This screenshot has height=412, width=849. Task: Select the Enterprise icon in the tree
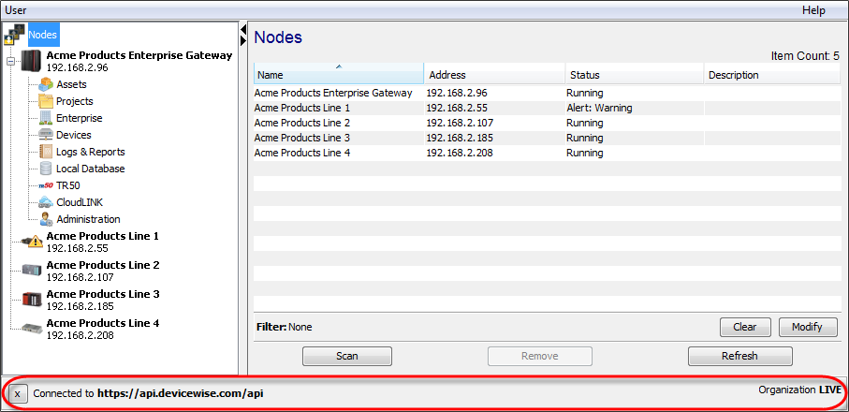tap(46, 118)
